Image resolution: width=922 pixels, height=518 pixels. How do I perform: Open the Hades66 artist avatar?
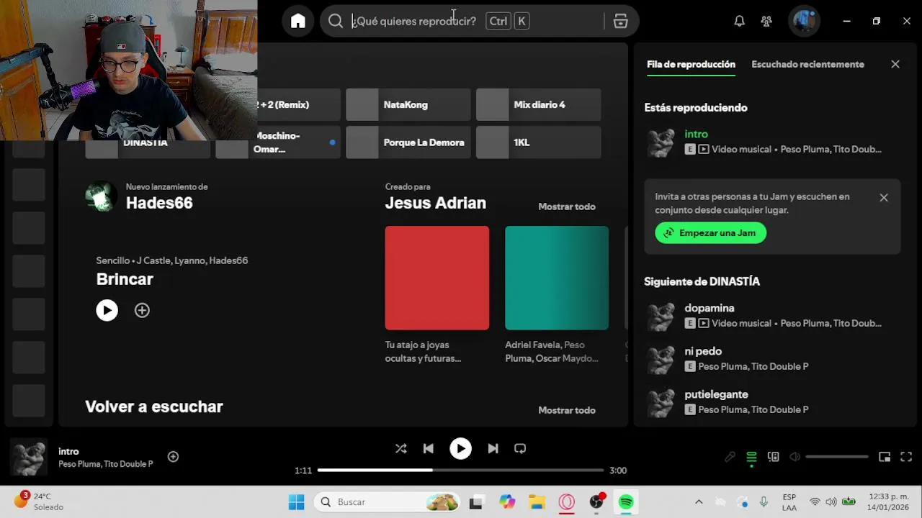click(101, 196)
